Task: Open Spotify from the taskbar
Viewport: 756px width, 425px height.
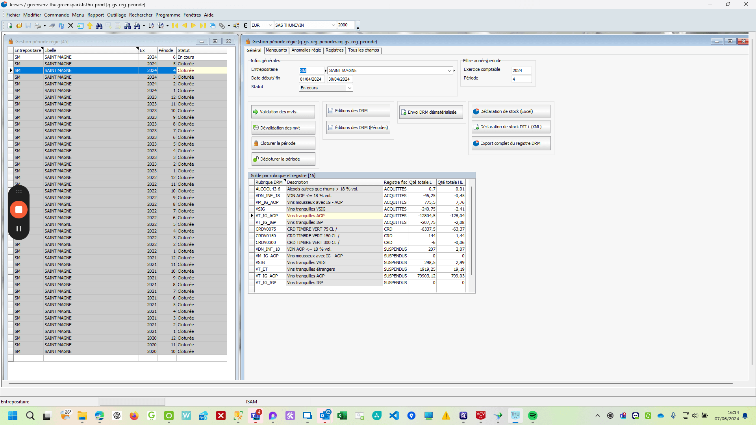Action: 532,416
